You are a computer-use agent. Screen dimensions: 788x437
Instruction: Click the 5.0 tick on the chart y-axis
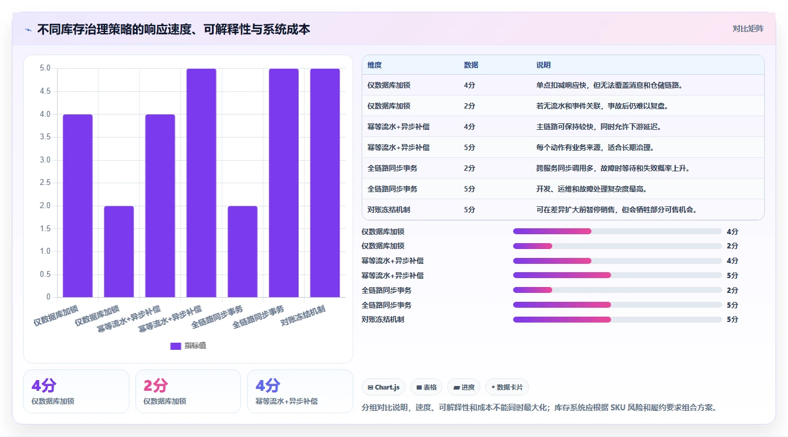[45, 68]
